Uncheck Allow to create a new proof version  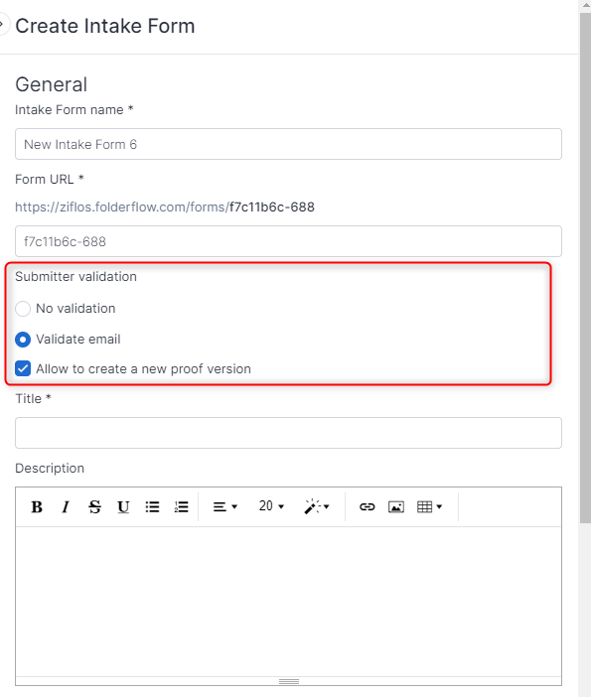23,368
